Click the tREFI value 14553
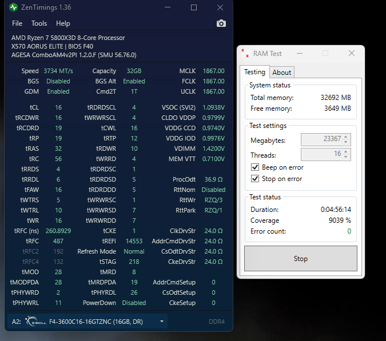Viewport: 386px width, 341px height. tap(134, 241)
